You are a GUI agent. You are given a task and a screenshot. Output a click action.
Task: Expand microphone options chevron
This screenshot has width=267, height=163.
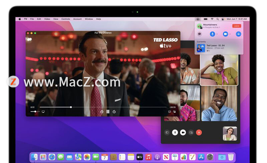click(x=217, y=34)
